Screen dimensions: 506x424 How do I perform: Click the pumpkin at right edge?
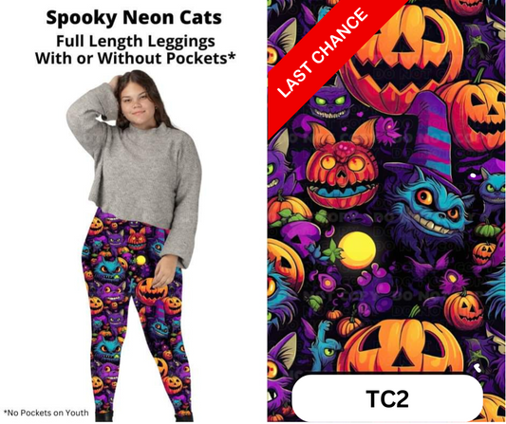476,113
